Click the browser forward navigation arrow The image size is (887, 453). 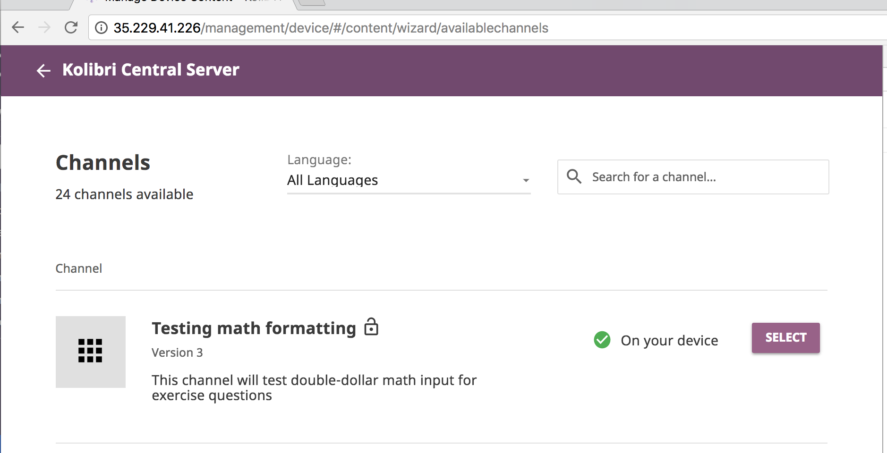click(x=45, y=27)
